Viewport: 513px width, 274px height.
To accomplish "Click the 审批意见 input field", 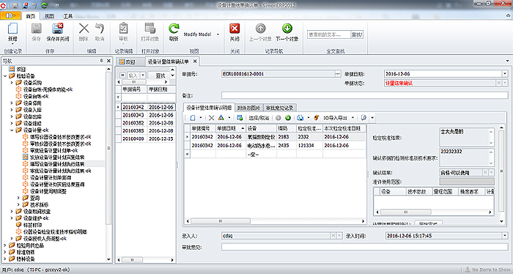I will (x=364, y=247).
